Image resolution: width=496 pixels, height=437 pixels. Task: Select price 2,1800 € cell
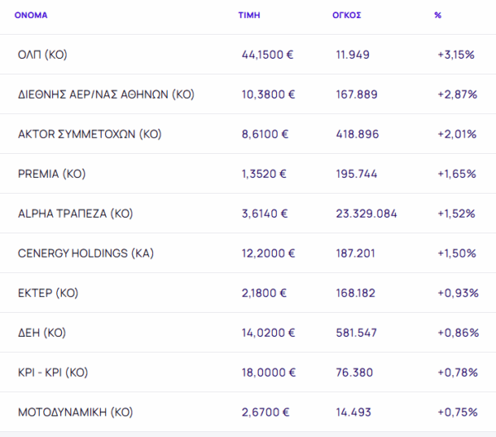(265, 293)
